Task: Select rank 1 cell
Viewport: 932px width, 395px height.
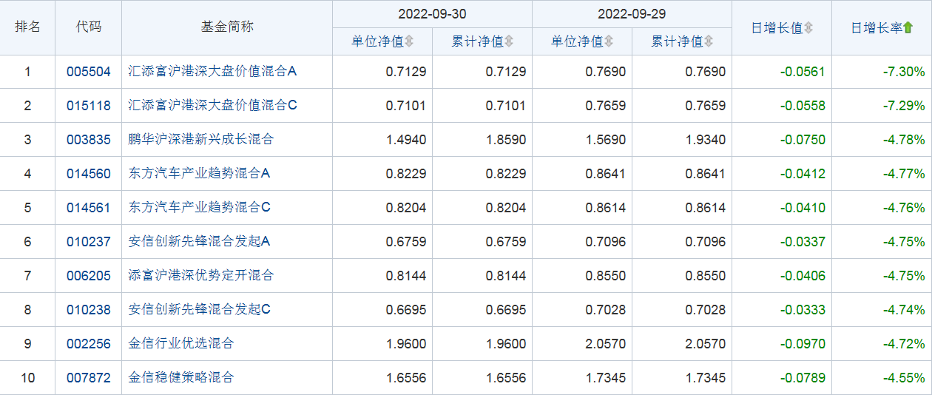Action: click(x=27, y=72)
